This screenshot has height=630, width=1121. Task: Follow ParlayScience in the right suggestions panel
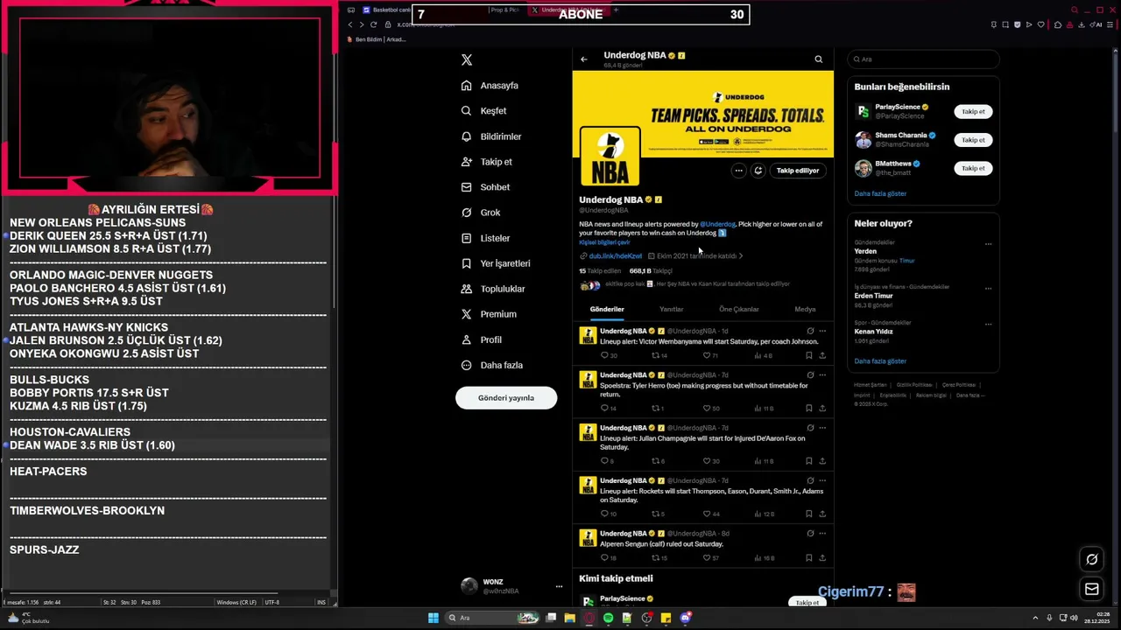973,112
